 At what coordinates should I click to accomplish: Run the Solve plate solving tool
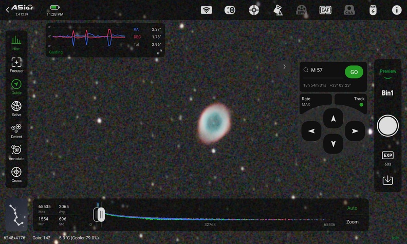(16, 109)
